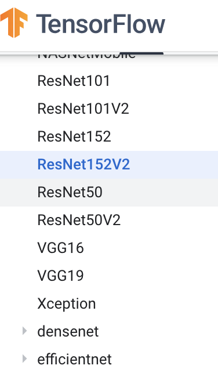The height and width of the screenshot is (369, 218).
Task: Expand the densenet module arrow
Action: click(25, 331)
